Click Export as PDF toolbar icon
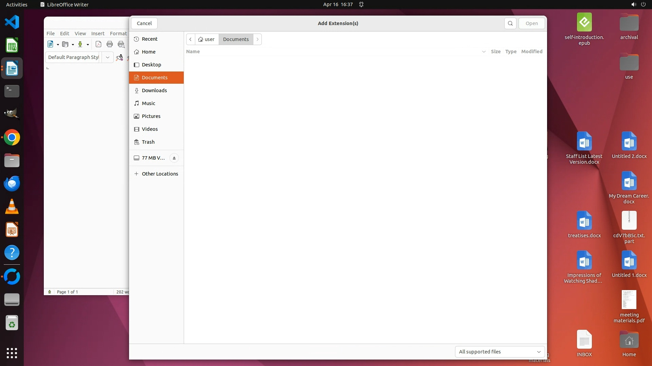This screenshot has height=366, width=652. 98,44
